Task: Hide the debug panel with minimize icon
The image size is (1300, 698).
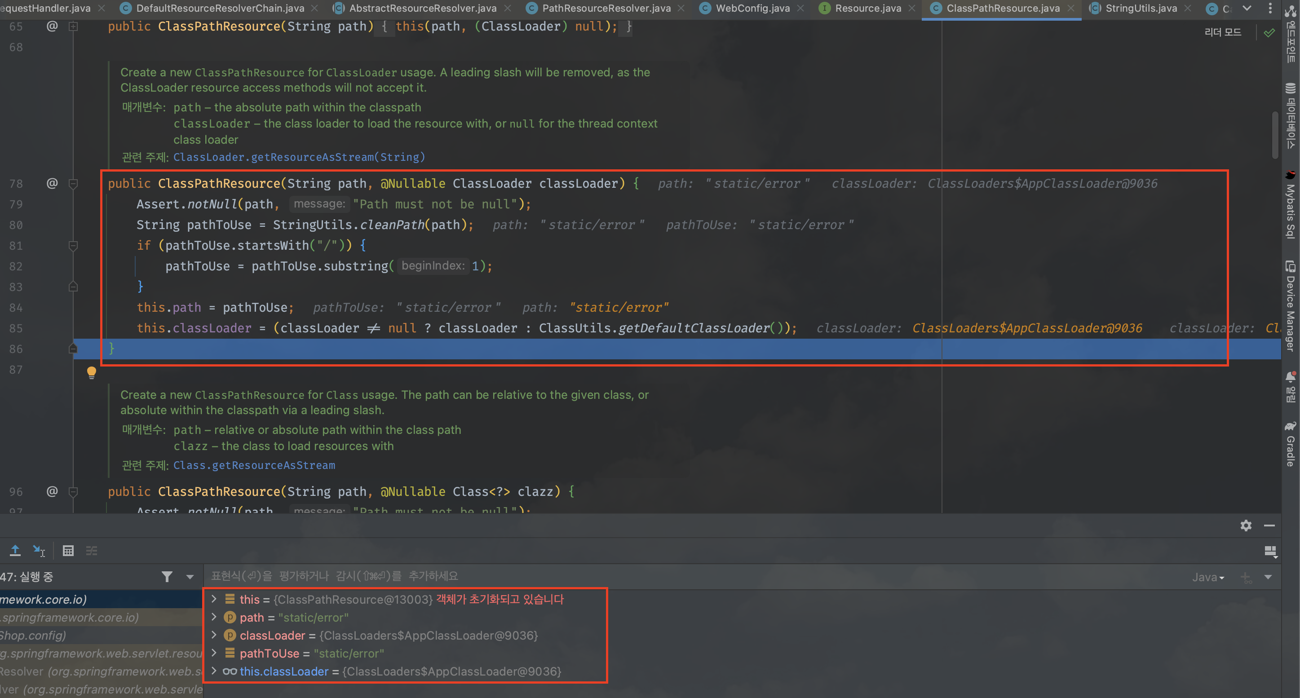Action: point(1270,526)
